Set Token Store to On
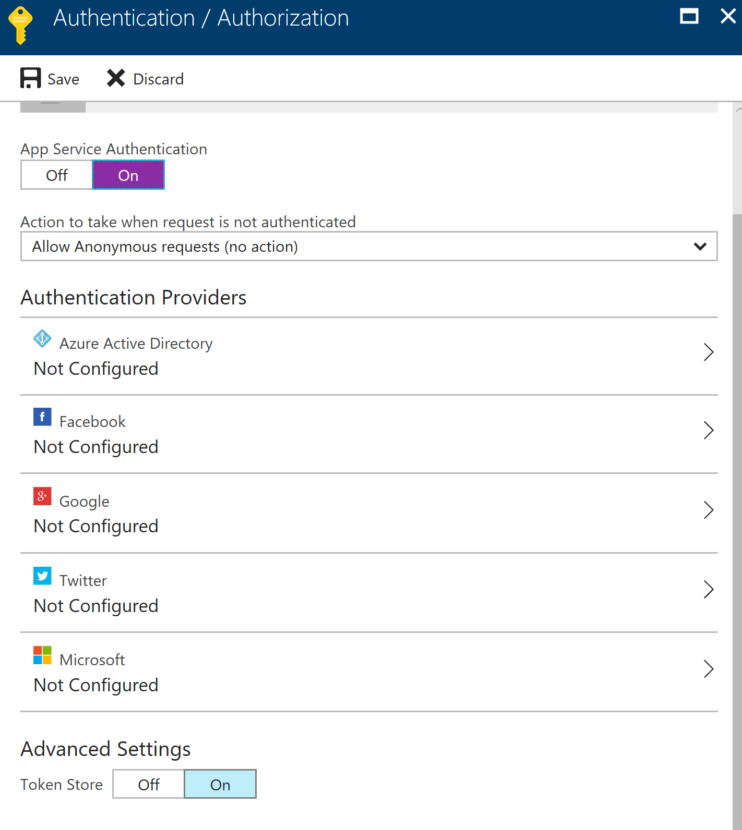The height and width of the screenshot is (830, 742). point(220,784)
